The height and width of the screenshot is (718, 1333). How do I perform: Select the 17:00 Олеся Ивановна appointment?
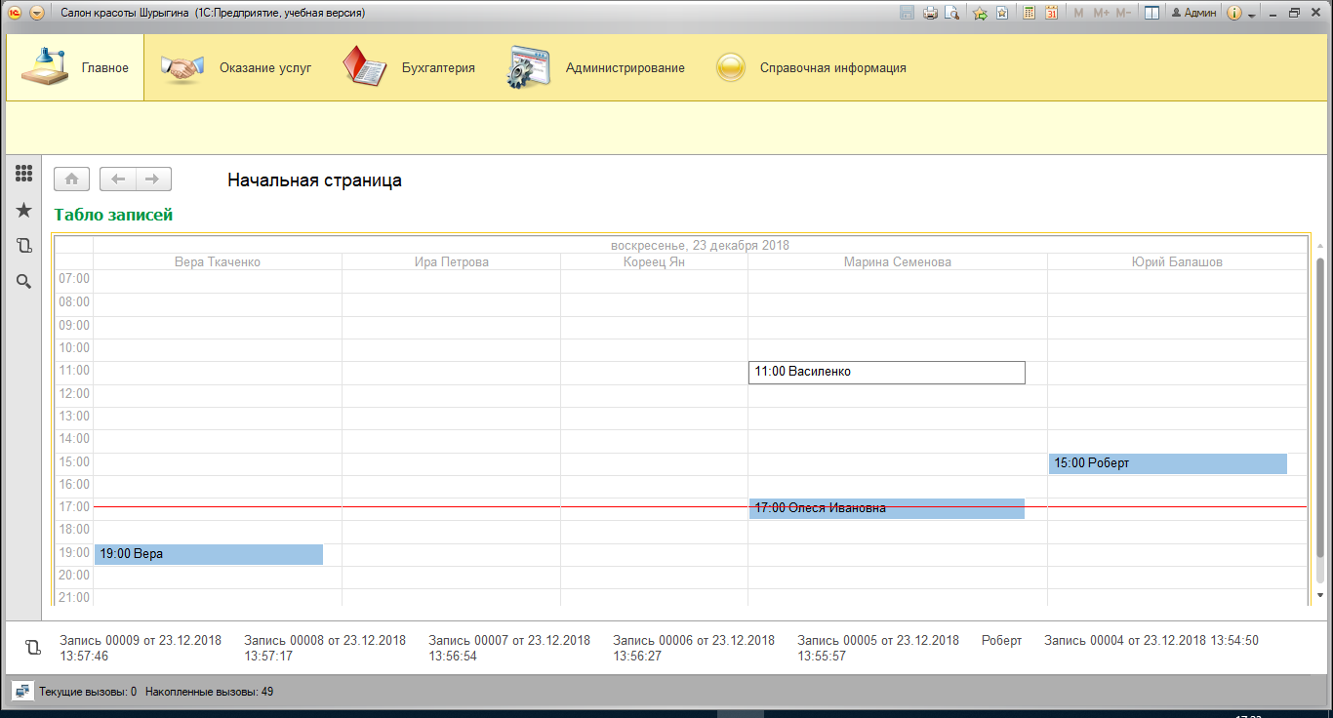pos(887,508)
